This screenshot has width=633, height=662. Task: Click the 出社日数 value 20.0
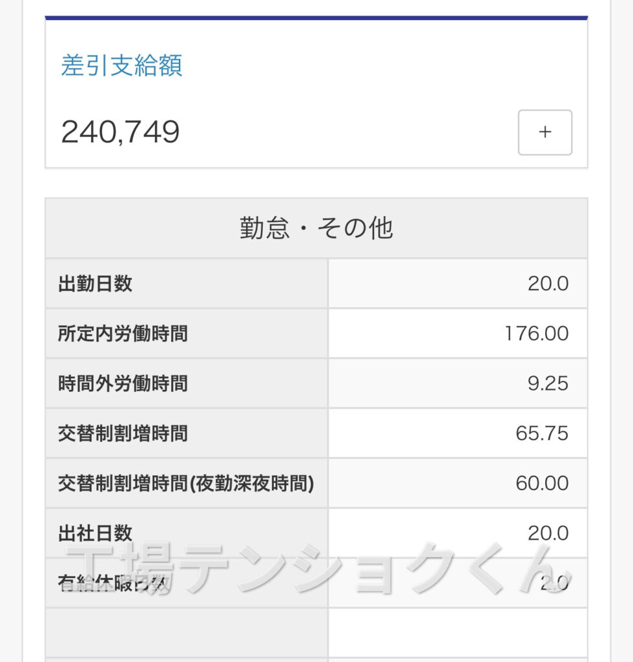548,533
